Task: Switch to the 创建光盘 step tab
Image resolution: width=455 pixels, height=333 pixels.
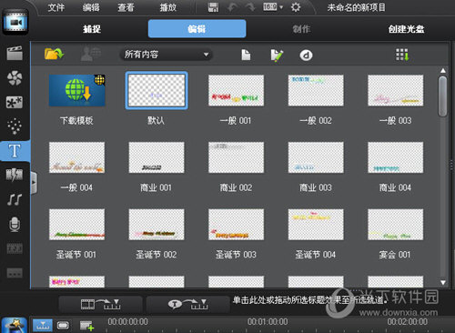Action: click(407, 29)
